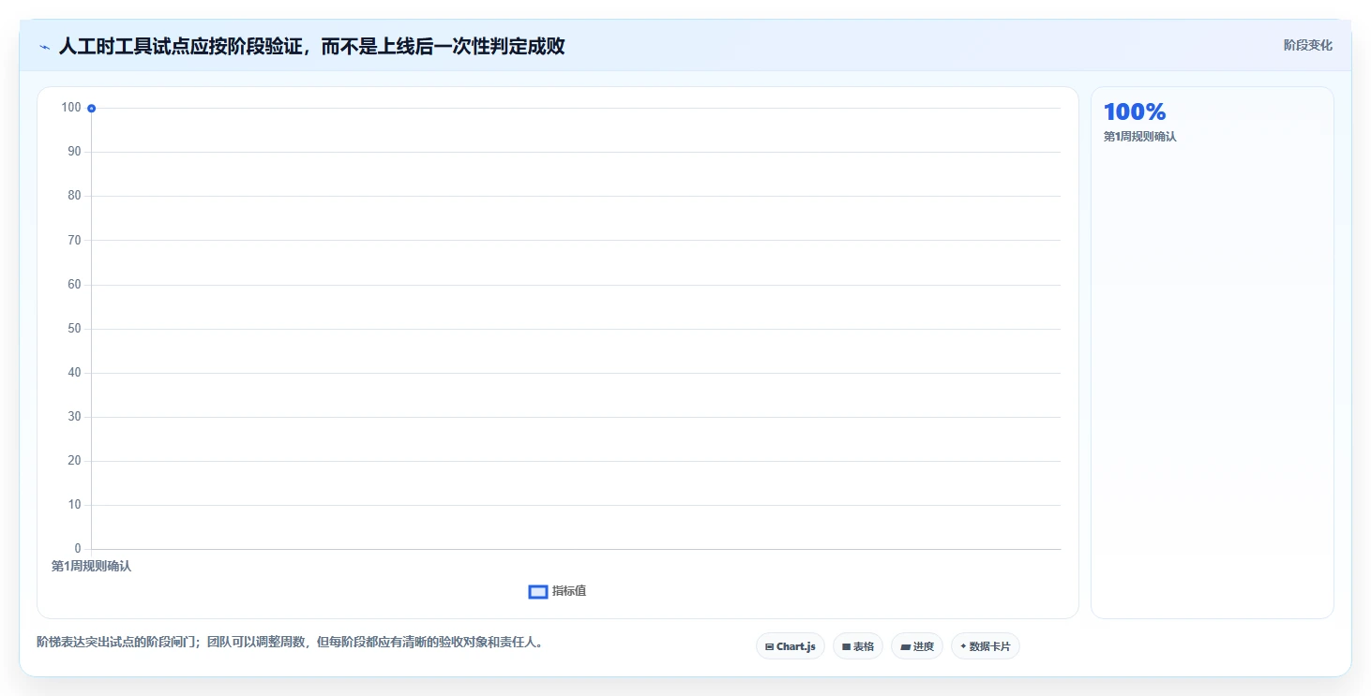Screen dimensions: 1371x696
Task: Click the 第1周规则确认 x-axis label
Action: click(91, 566)
